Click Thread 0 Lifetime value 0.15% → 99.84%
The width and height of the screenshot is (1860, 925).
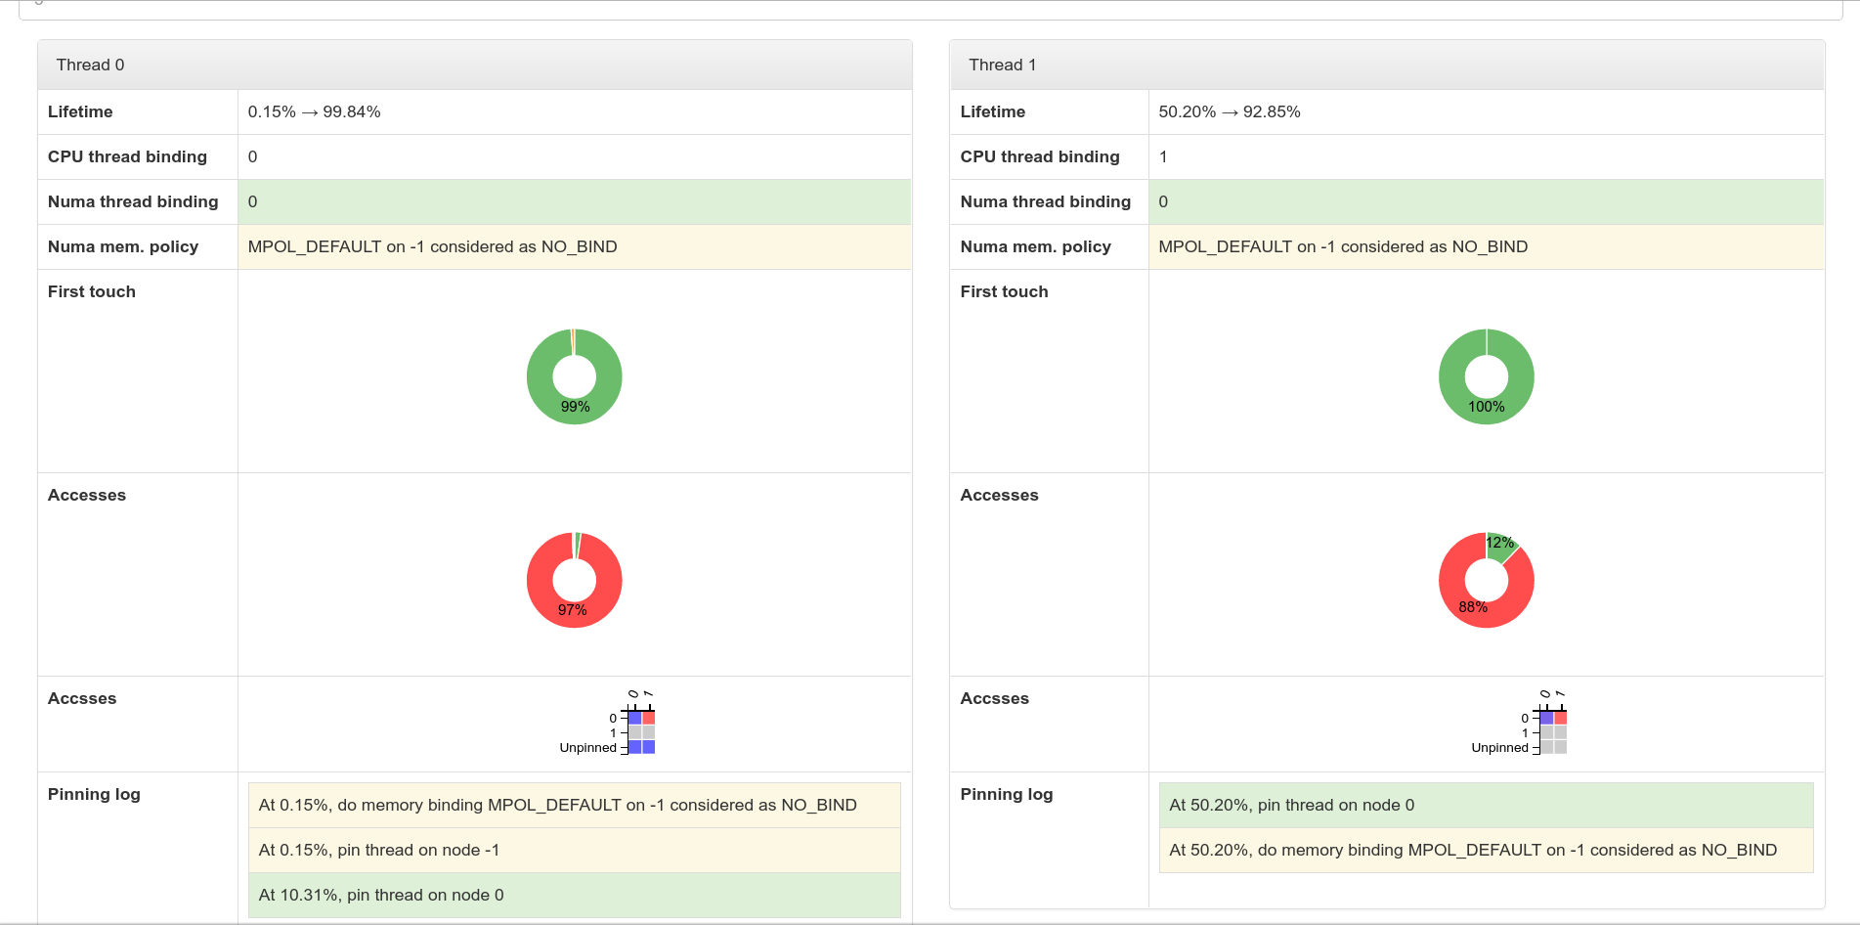point(314,111)
